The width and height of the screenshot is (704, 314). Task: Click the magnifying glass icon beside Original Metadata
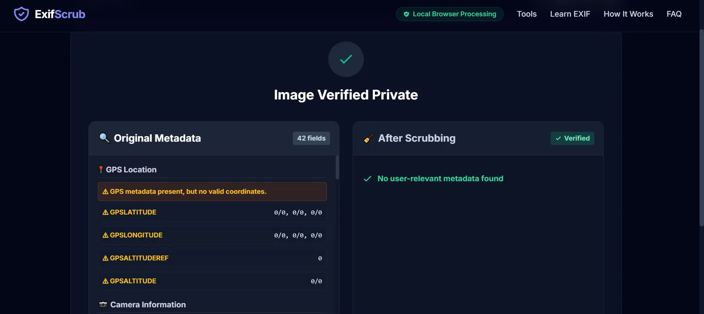click(104, 138)
